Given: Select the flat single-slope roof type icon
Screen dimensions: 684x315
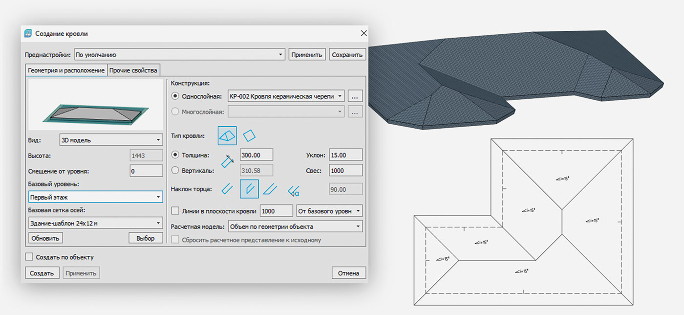Looking at the screenshot, I should pyautogui.click(x=250, y=135).
